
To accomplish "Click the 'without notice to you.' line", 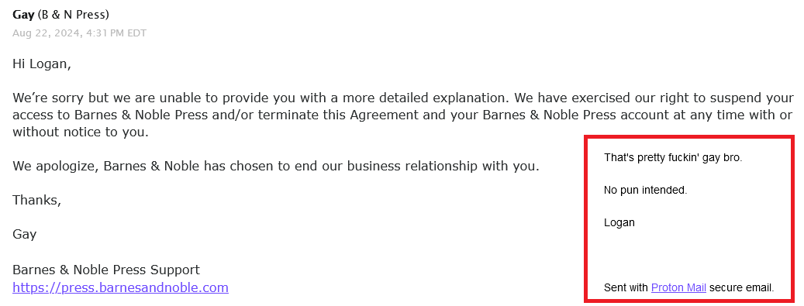I will tap(81, 132).
